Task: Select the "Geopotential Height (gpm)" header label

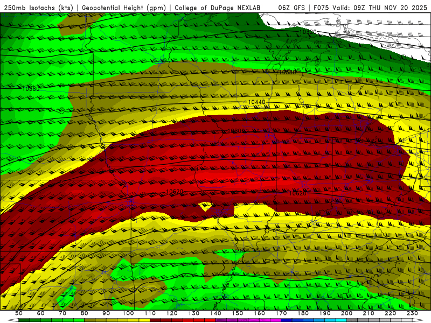Action: [x=124, y=8]
